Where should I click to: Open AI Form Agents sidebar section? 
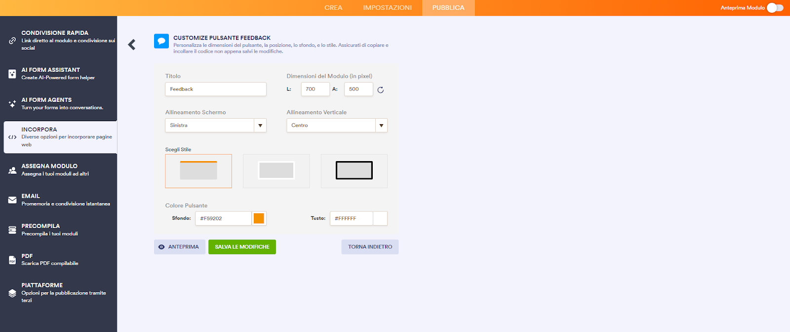point(59,104)
